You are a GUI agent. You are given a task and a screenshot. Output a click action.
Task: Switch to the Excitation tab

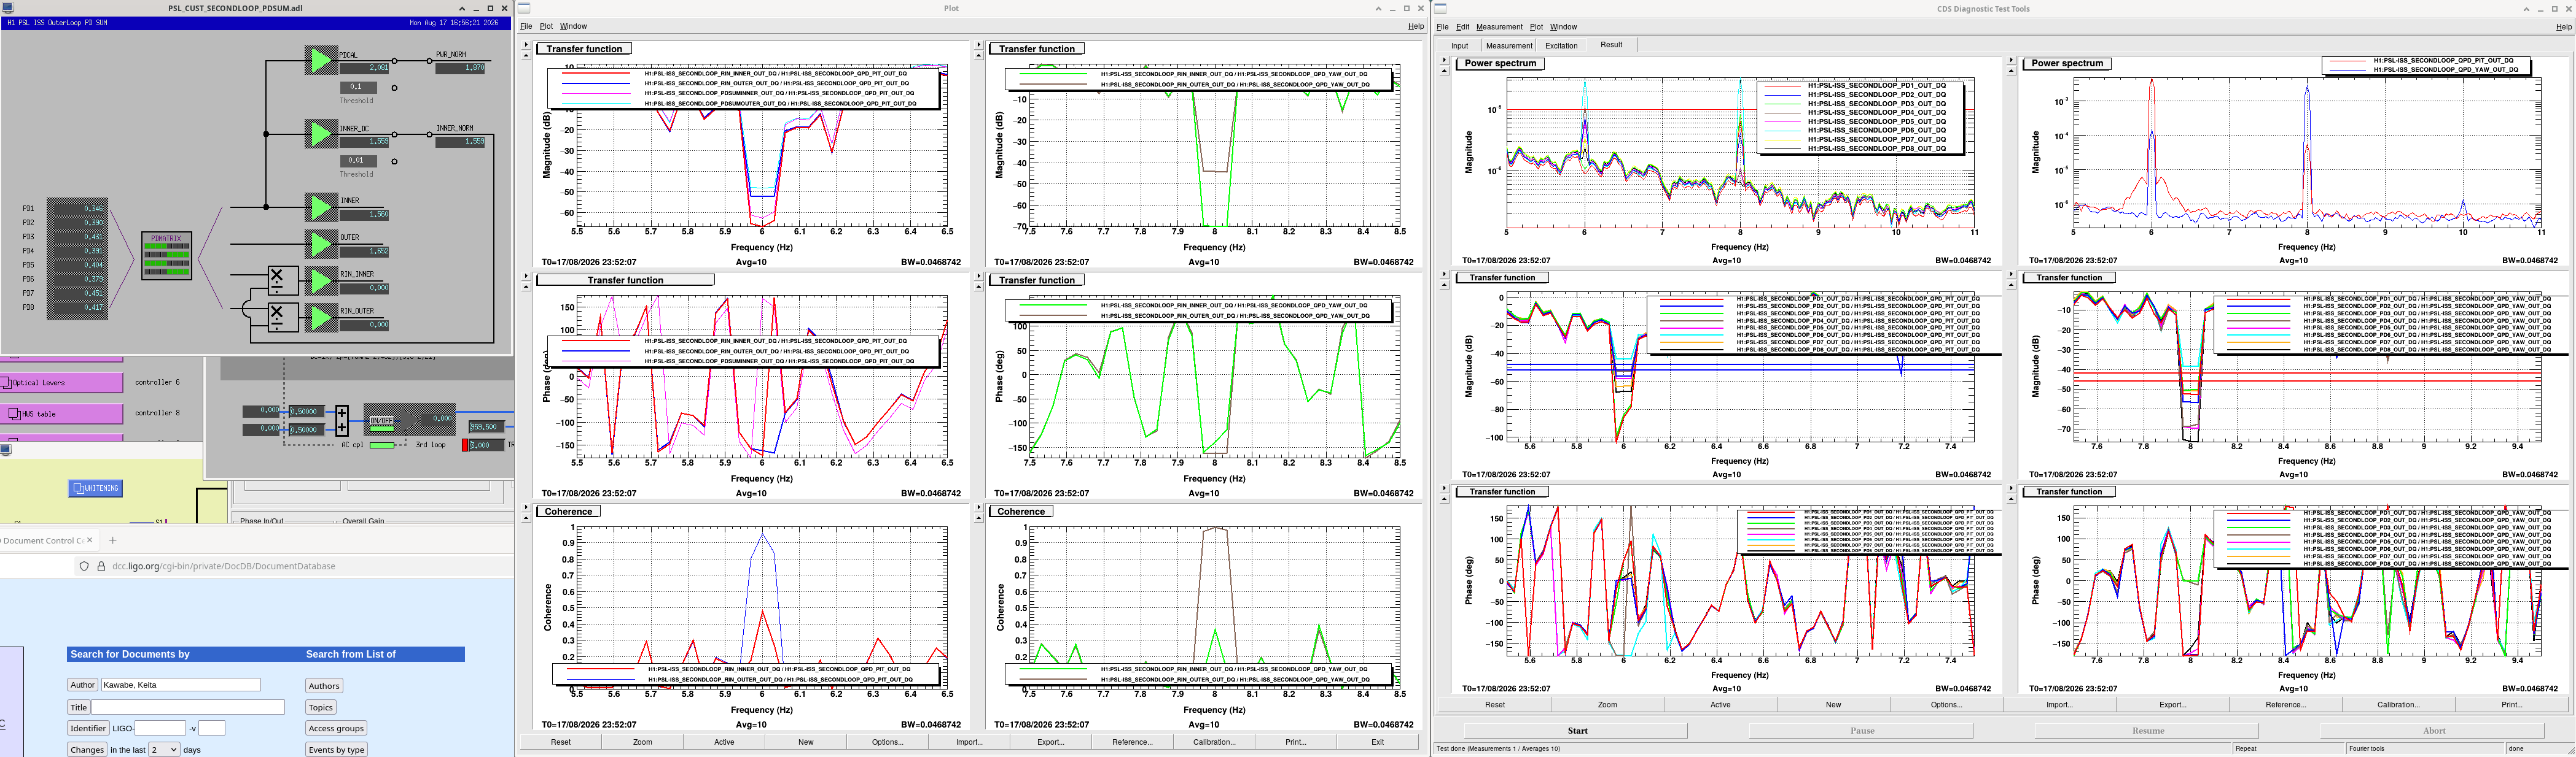point(1561,45)
